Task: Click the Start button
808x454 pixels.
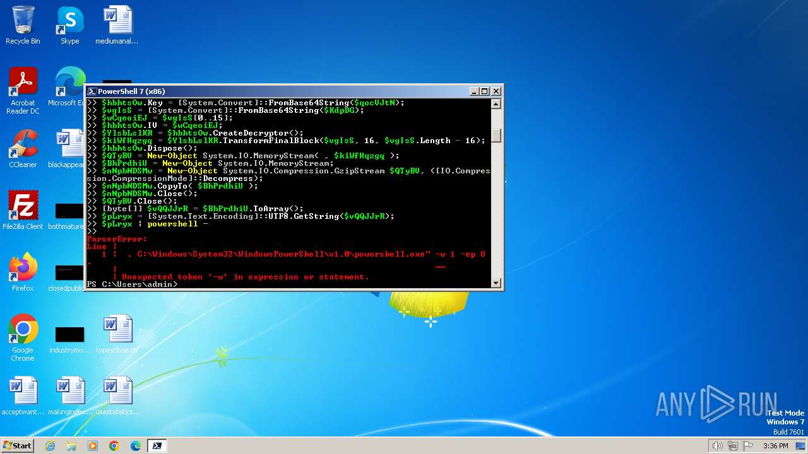Action: [x=17, y=445]
